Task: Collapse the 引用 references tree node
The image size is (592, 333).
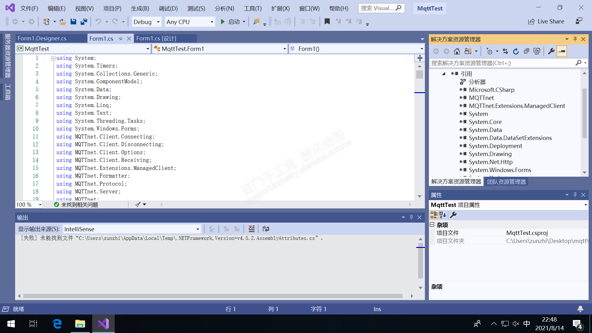Action: (444, 74)
